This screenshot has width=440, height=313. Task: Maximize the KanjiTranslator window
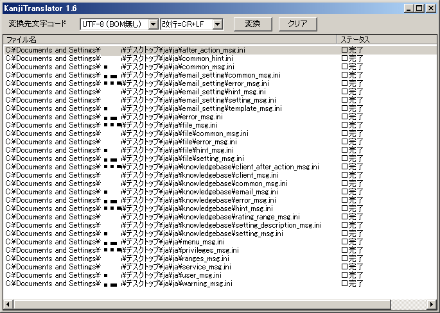(419, 8)
